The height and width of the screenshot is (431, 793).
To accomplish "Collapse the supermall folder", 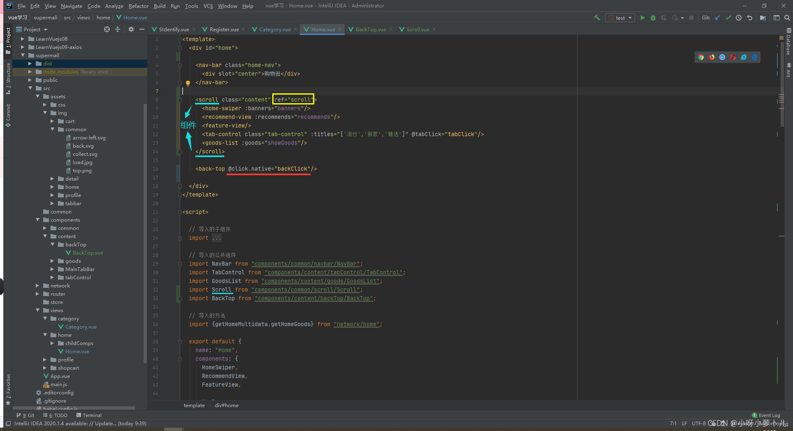I will 23,55.
